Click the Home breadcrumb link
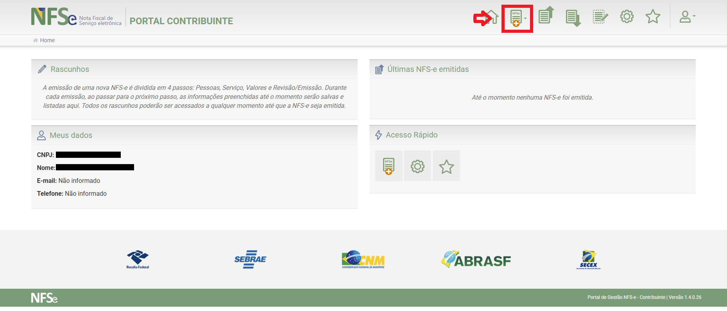 click(47, 40)
